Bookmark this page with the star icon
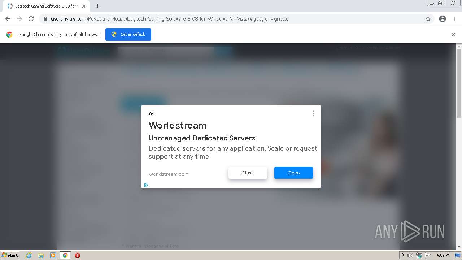The width and height of the screenshot is (462, 260). [428, 19]
